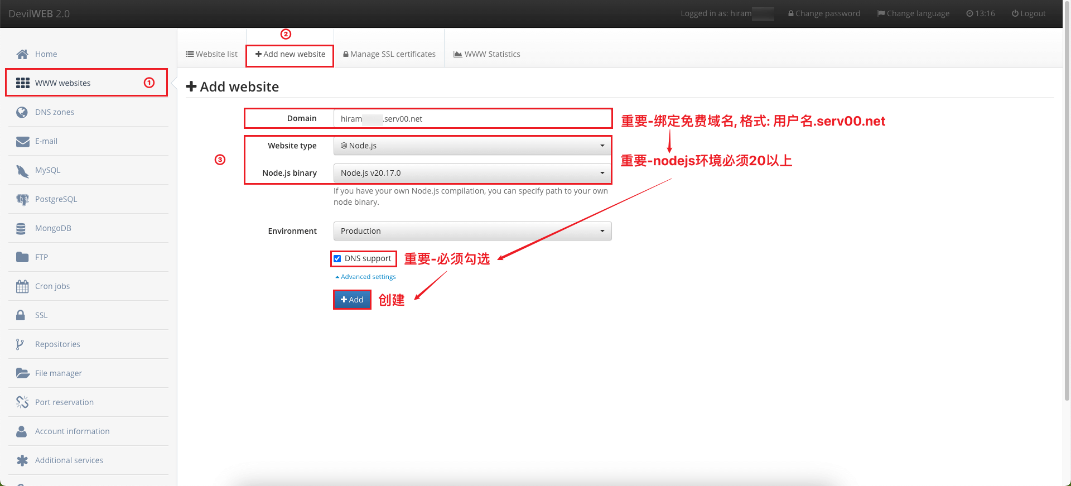Click the DNS zones globe icon

(x=22, y=112)
